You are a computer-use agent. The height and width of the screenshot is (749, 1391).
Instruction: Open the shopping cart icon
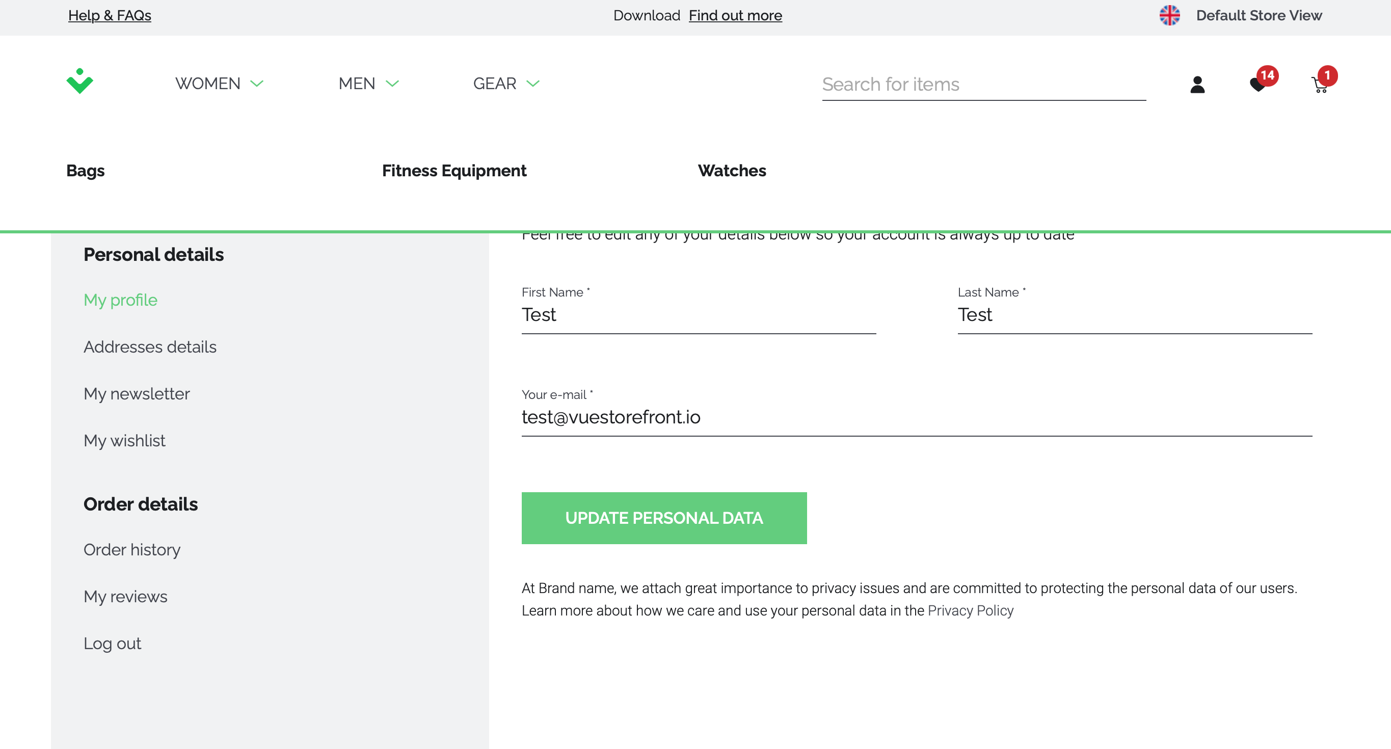1320,85
